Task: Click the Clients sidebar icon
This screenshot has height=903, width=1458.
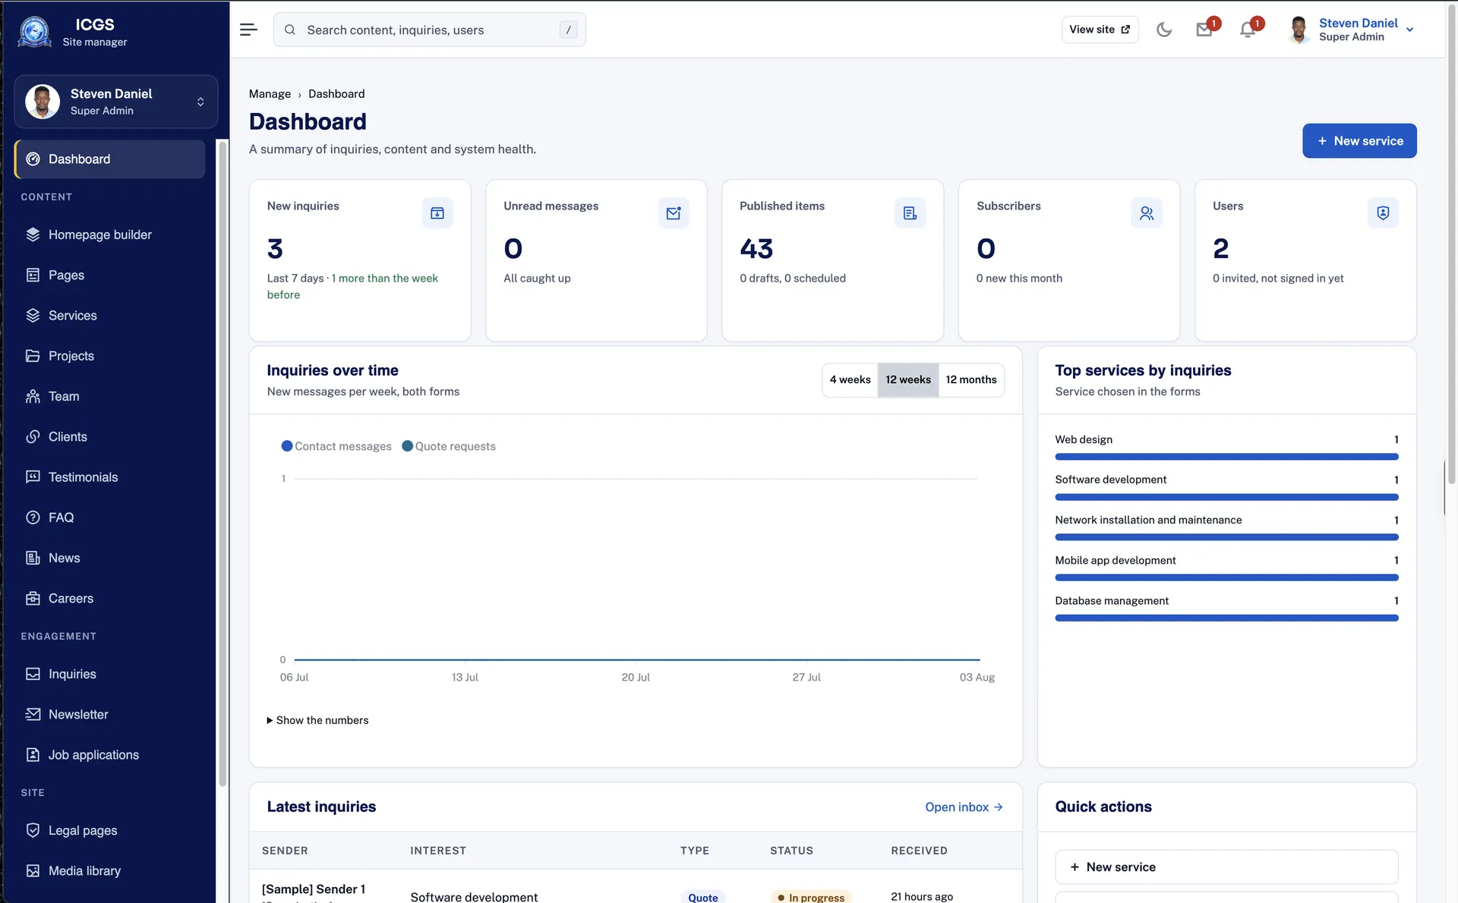Action: [x=33, y=436]
